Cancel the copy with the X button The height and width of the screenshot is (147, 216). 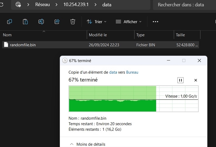(x=196, y=80)
